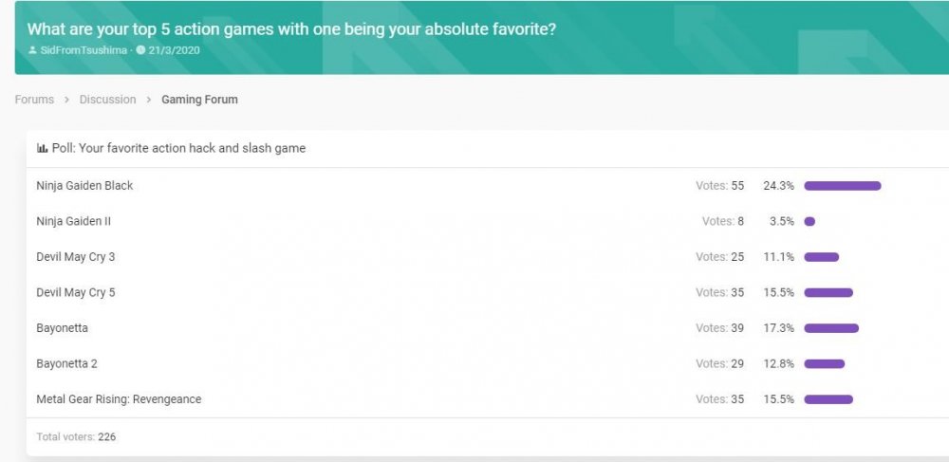Click the chevron after Discussion breadcrumb
The width and height of the screenshot is (949, 462).
149,100
